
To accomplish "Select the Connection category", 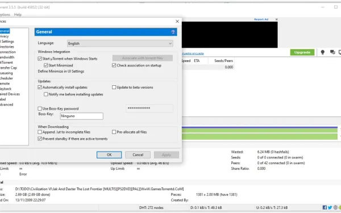I will click(x=8, y=52).
